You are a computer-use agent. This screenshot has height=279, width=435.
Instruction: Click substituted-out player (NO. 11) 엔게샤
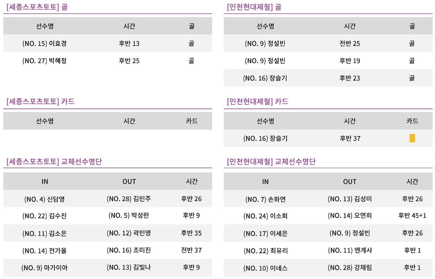pos(349,250)
